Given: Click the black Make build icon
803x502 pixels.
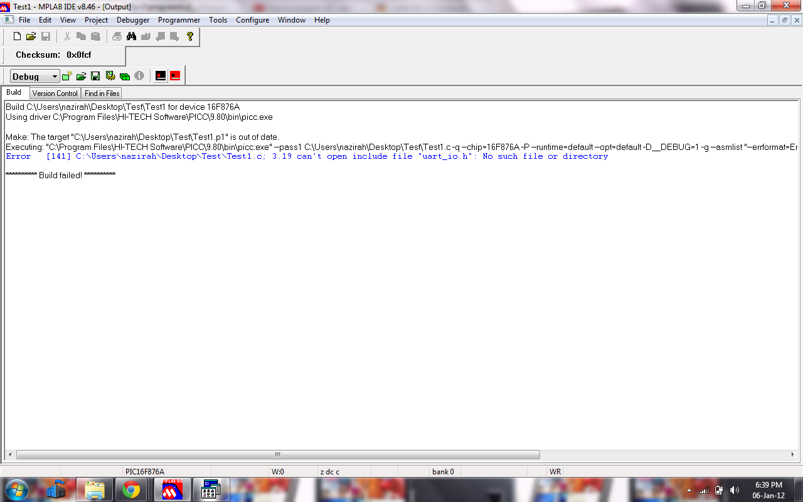Looking at the screenshot, I should click(x=161, y=76).
